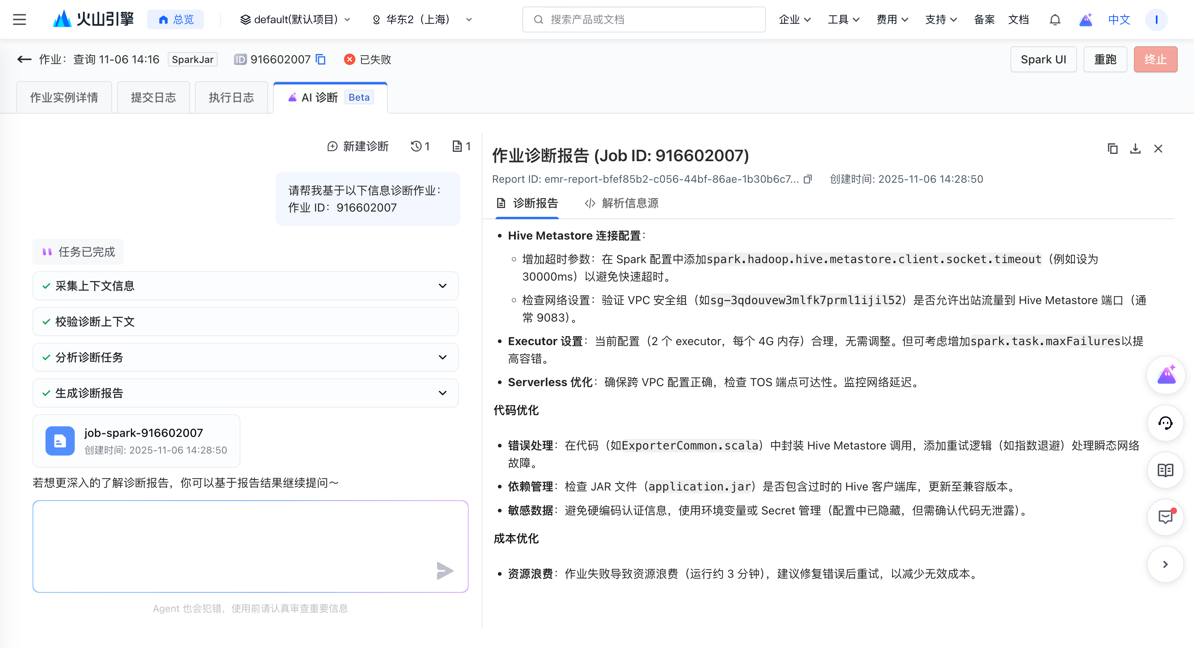Open the notification bell
Image resolution: width=1194 pixels, height=648 pixels.
click(1054, 19)
